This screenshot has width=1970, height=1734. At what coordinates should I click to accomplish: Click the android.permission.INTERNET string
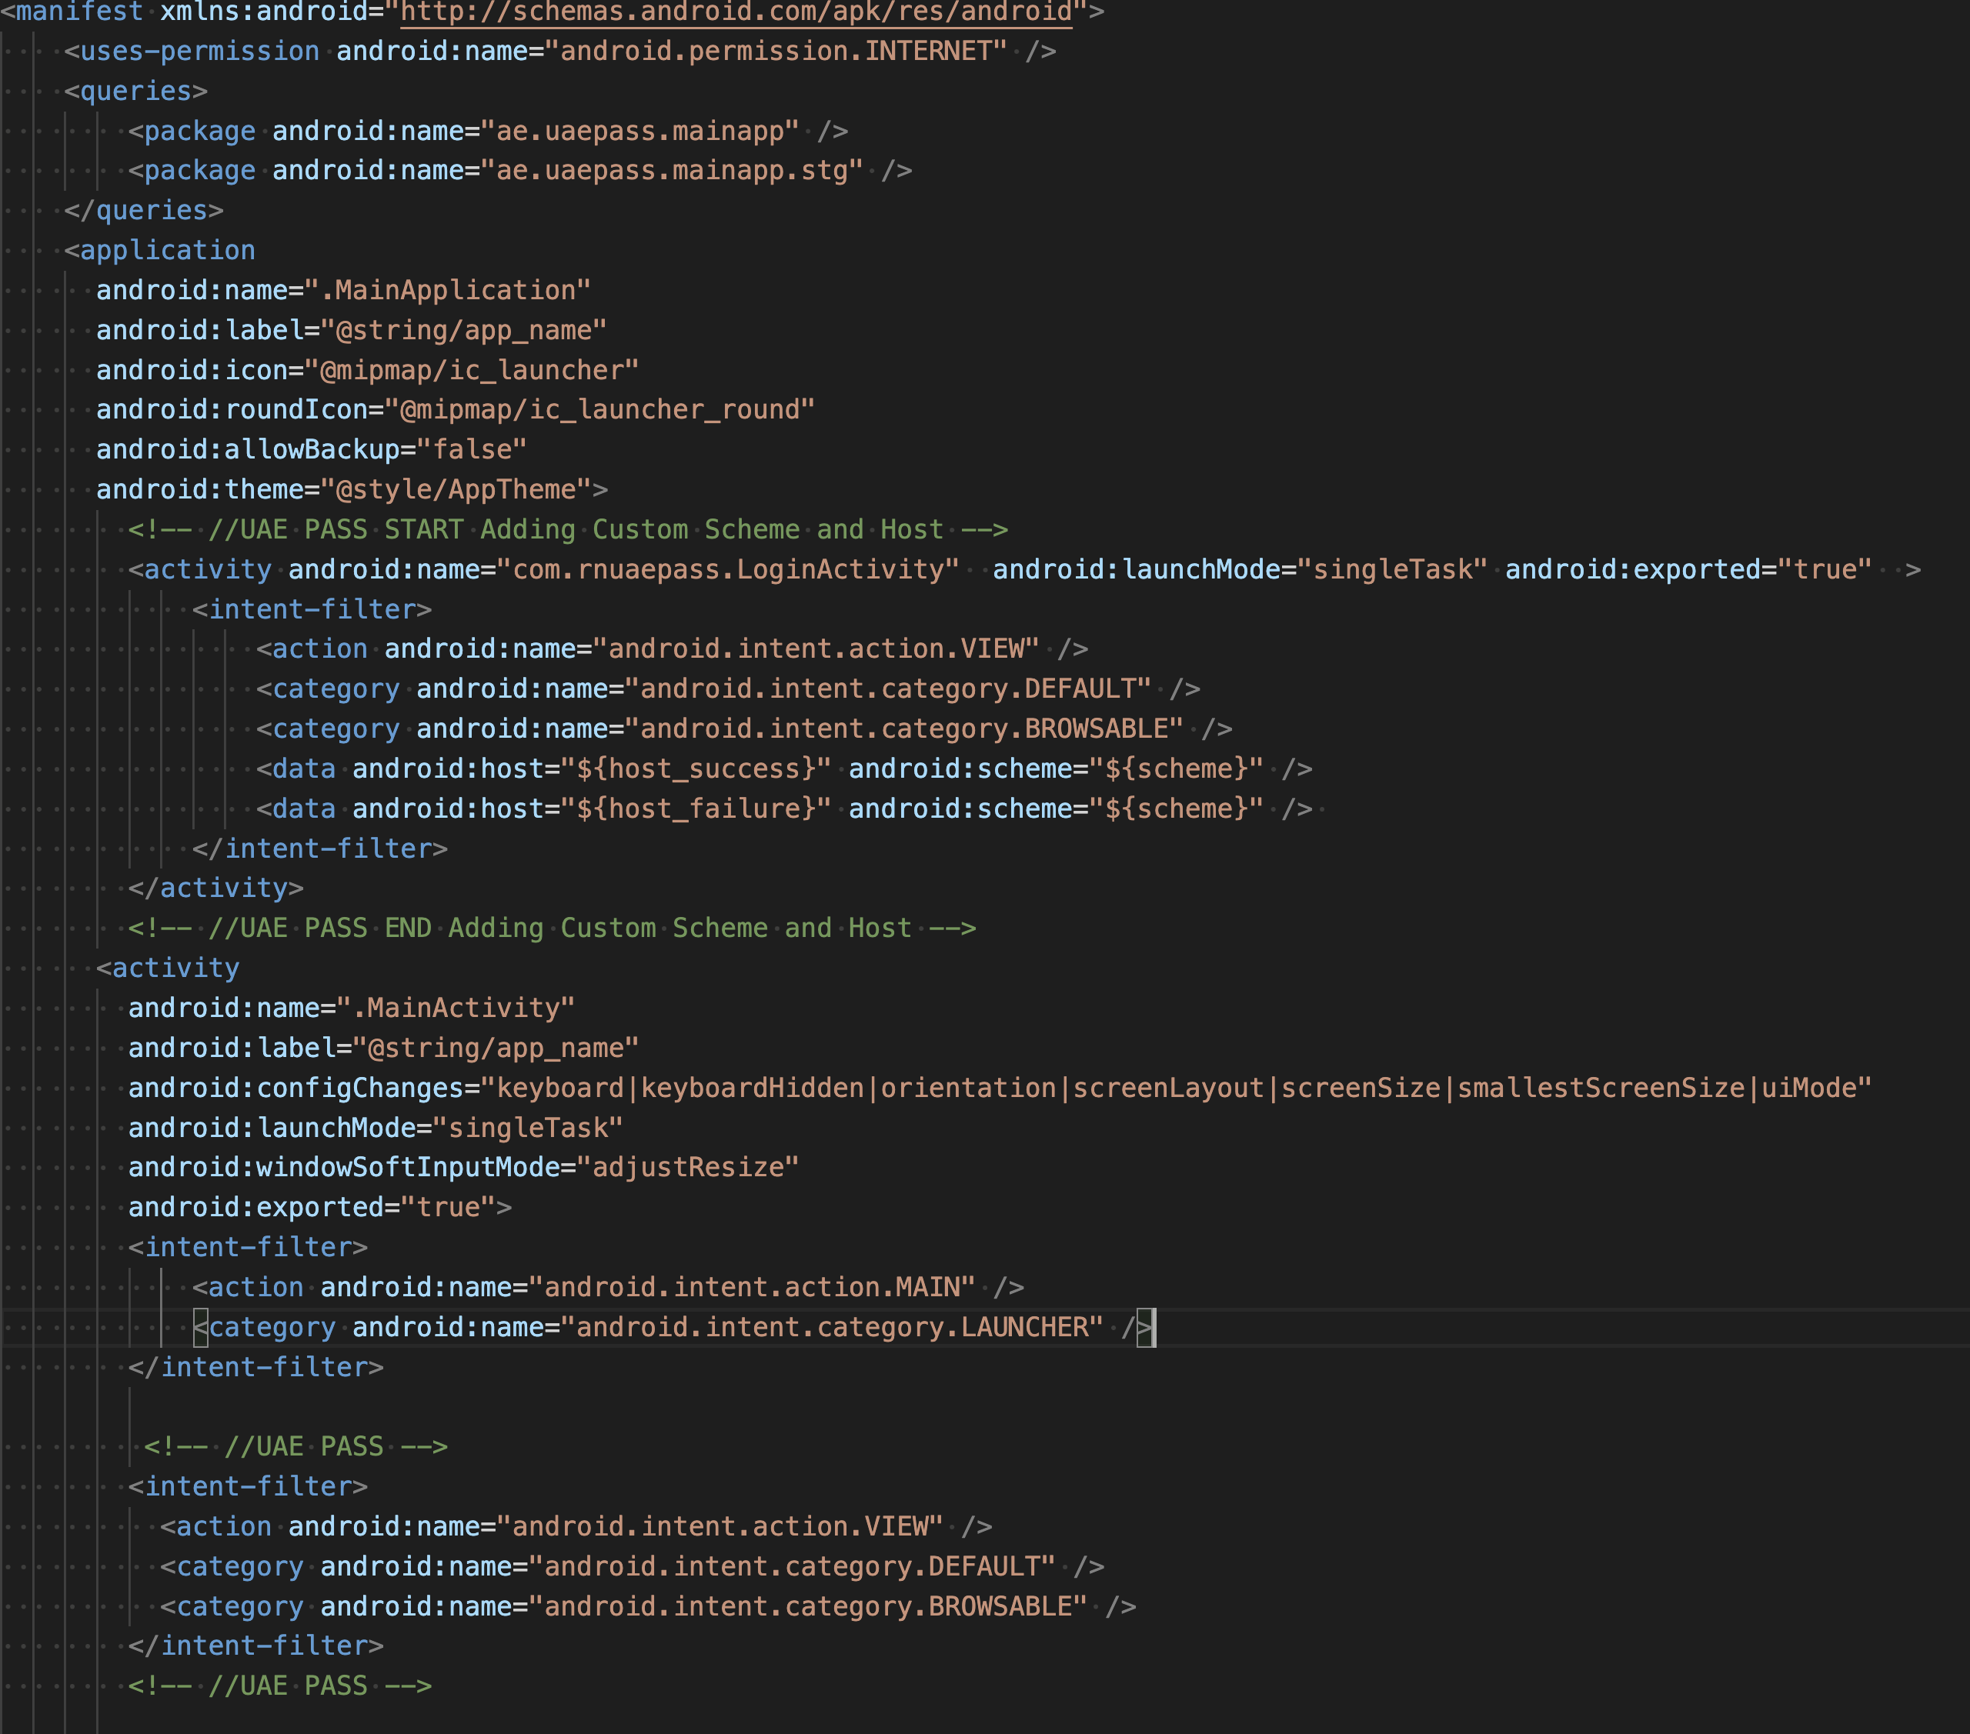coord(783,51)
